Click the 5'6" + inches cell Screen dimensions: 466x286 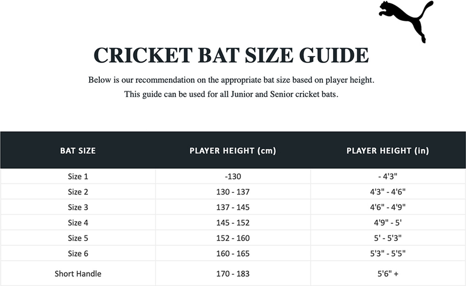388,274
